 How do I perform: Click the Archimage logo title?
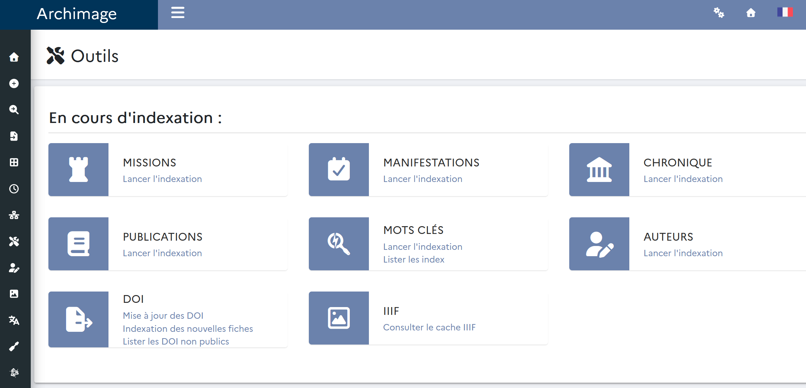click(77, 14)
